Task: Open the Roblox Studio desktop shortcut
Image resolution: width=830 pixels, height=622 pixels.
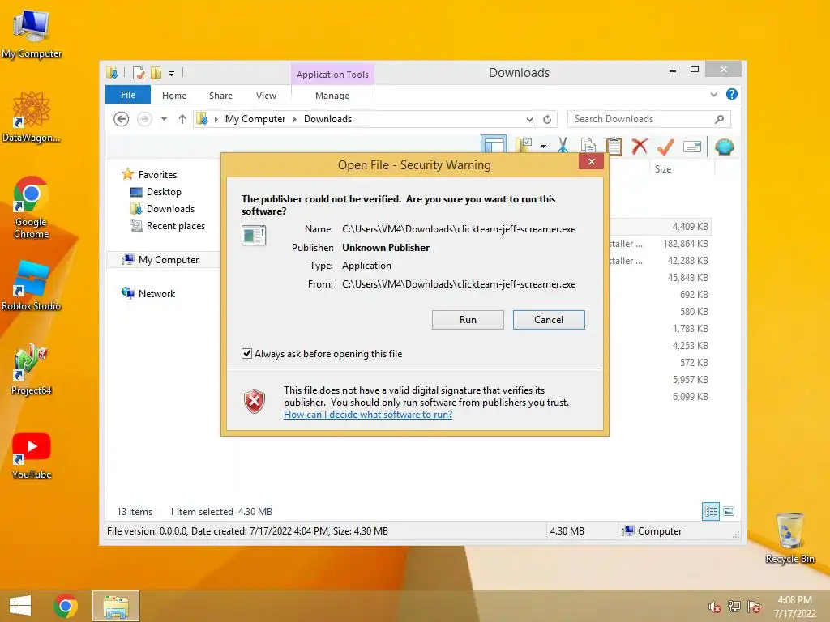Action: pyautogui.click(x=32, y=285)
